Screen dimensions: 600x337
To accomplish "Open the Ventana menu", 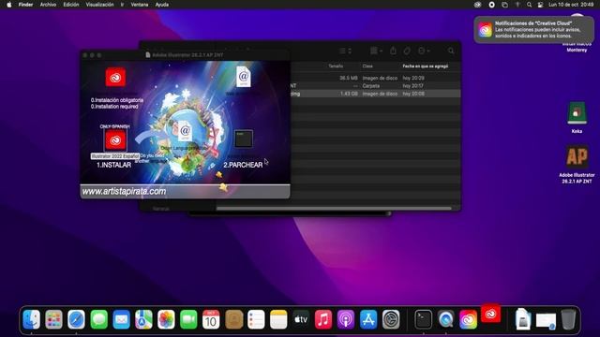I will click(x=140, y=5).
